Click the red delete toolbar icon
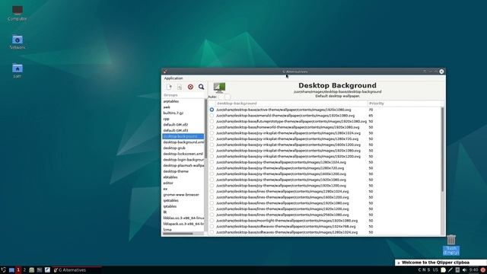This screenshot has height=274, width=487. 190,87
